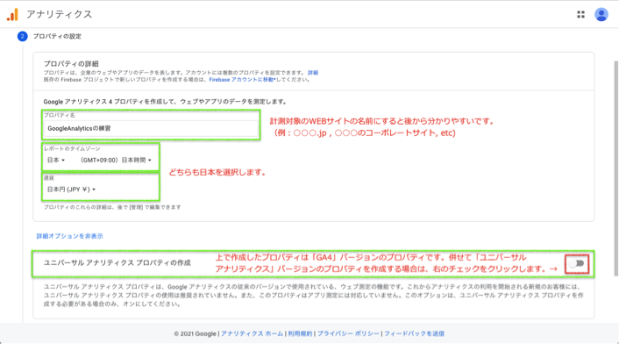Open the 日本 country timezone dropdown
This screenshot has width=619, height=344.
coord(55,160)
